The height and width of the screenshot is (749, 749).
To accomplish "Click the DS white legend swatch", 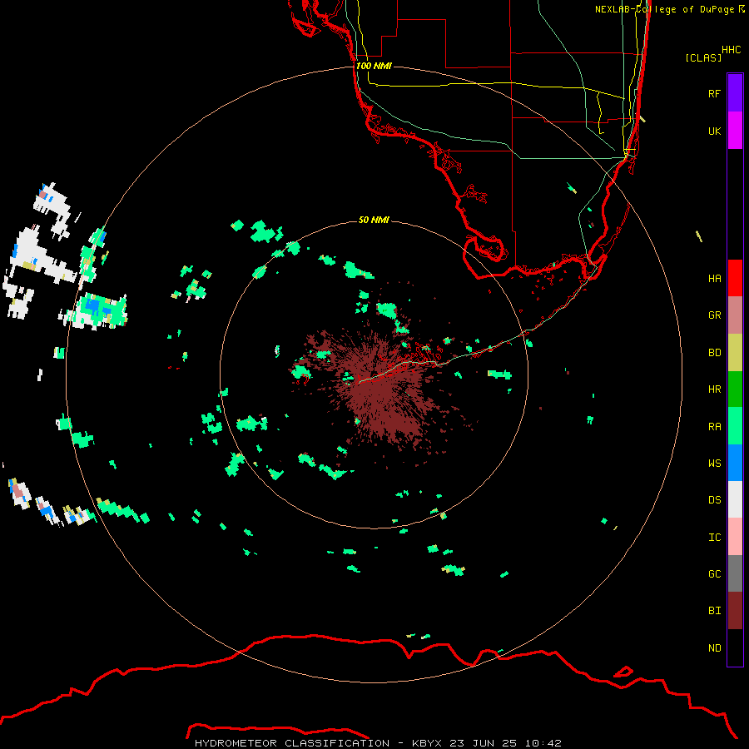I will point(735,499).
